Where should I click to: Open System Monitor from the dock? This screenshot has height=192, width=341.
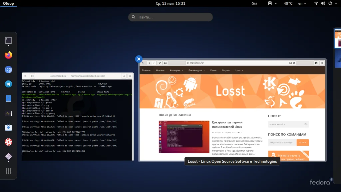pyautogui.click(x=8, y=113)
